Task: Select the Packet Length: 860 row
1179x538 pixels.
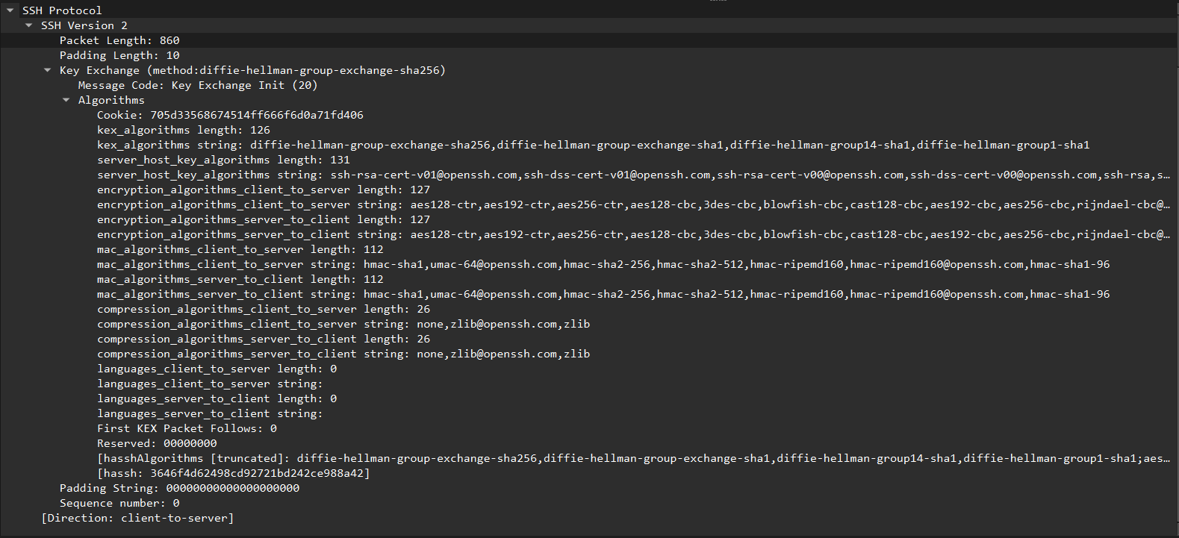Action: coord(119,40)
